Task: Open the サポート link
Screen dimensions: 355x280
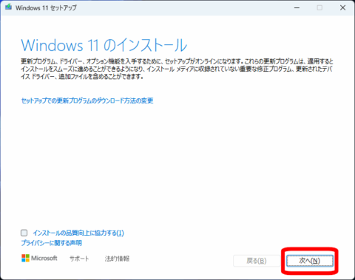Action: [x=79, y=259]
